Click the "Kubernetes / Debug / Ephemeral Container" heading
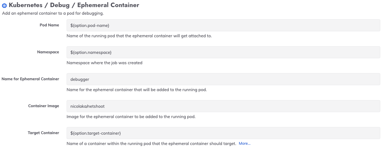 coord(74,5)
